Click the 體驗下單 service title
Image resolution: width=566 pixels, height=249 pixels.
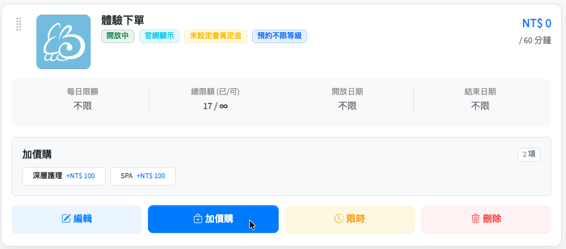[123, 21]
